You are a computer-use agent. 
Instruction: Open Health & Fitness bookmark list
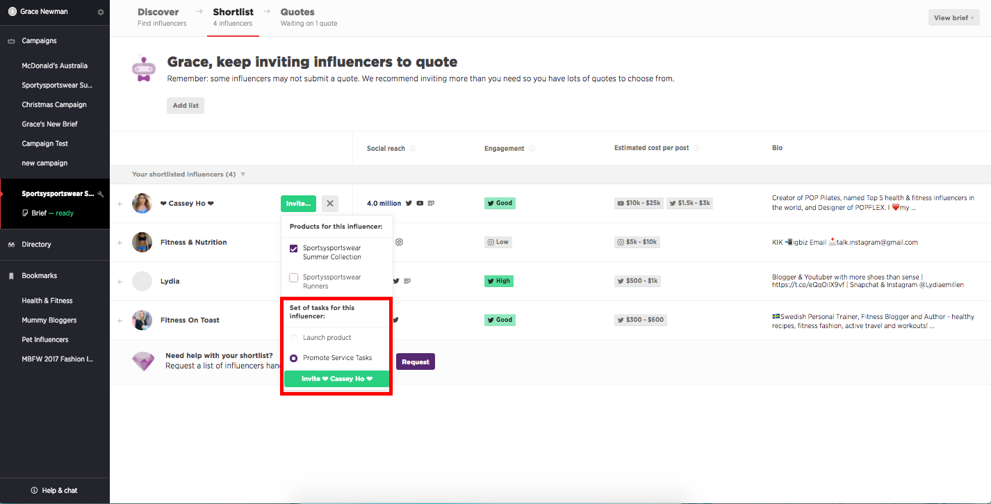pyautogui.click(x=47, y=301)
